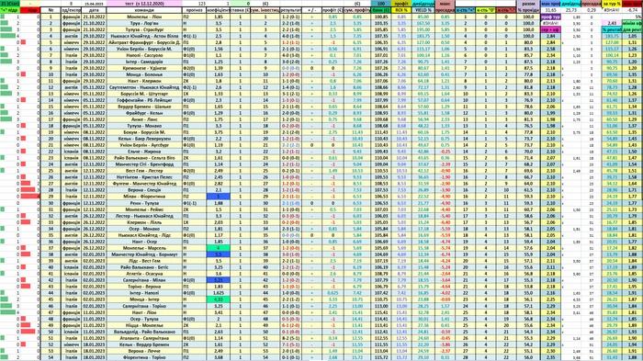Select the "Торіно - Верона" match cell

click(144, 287)
